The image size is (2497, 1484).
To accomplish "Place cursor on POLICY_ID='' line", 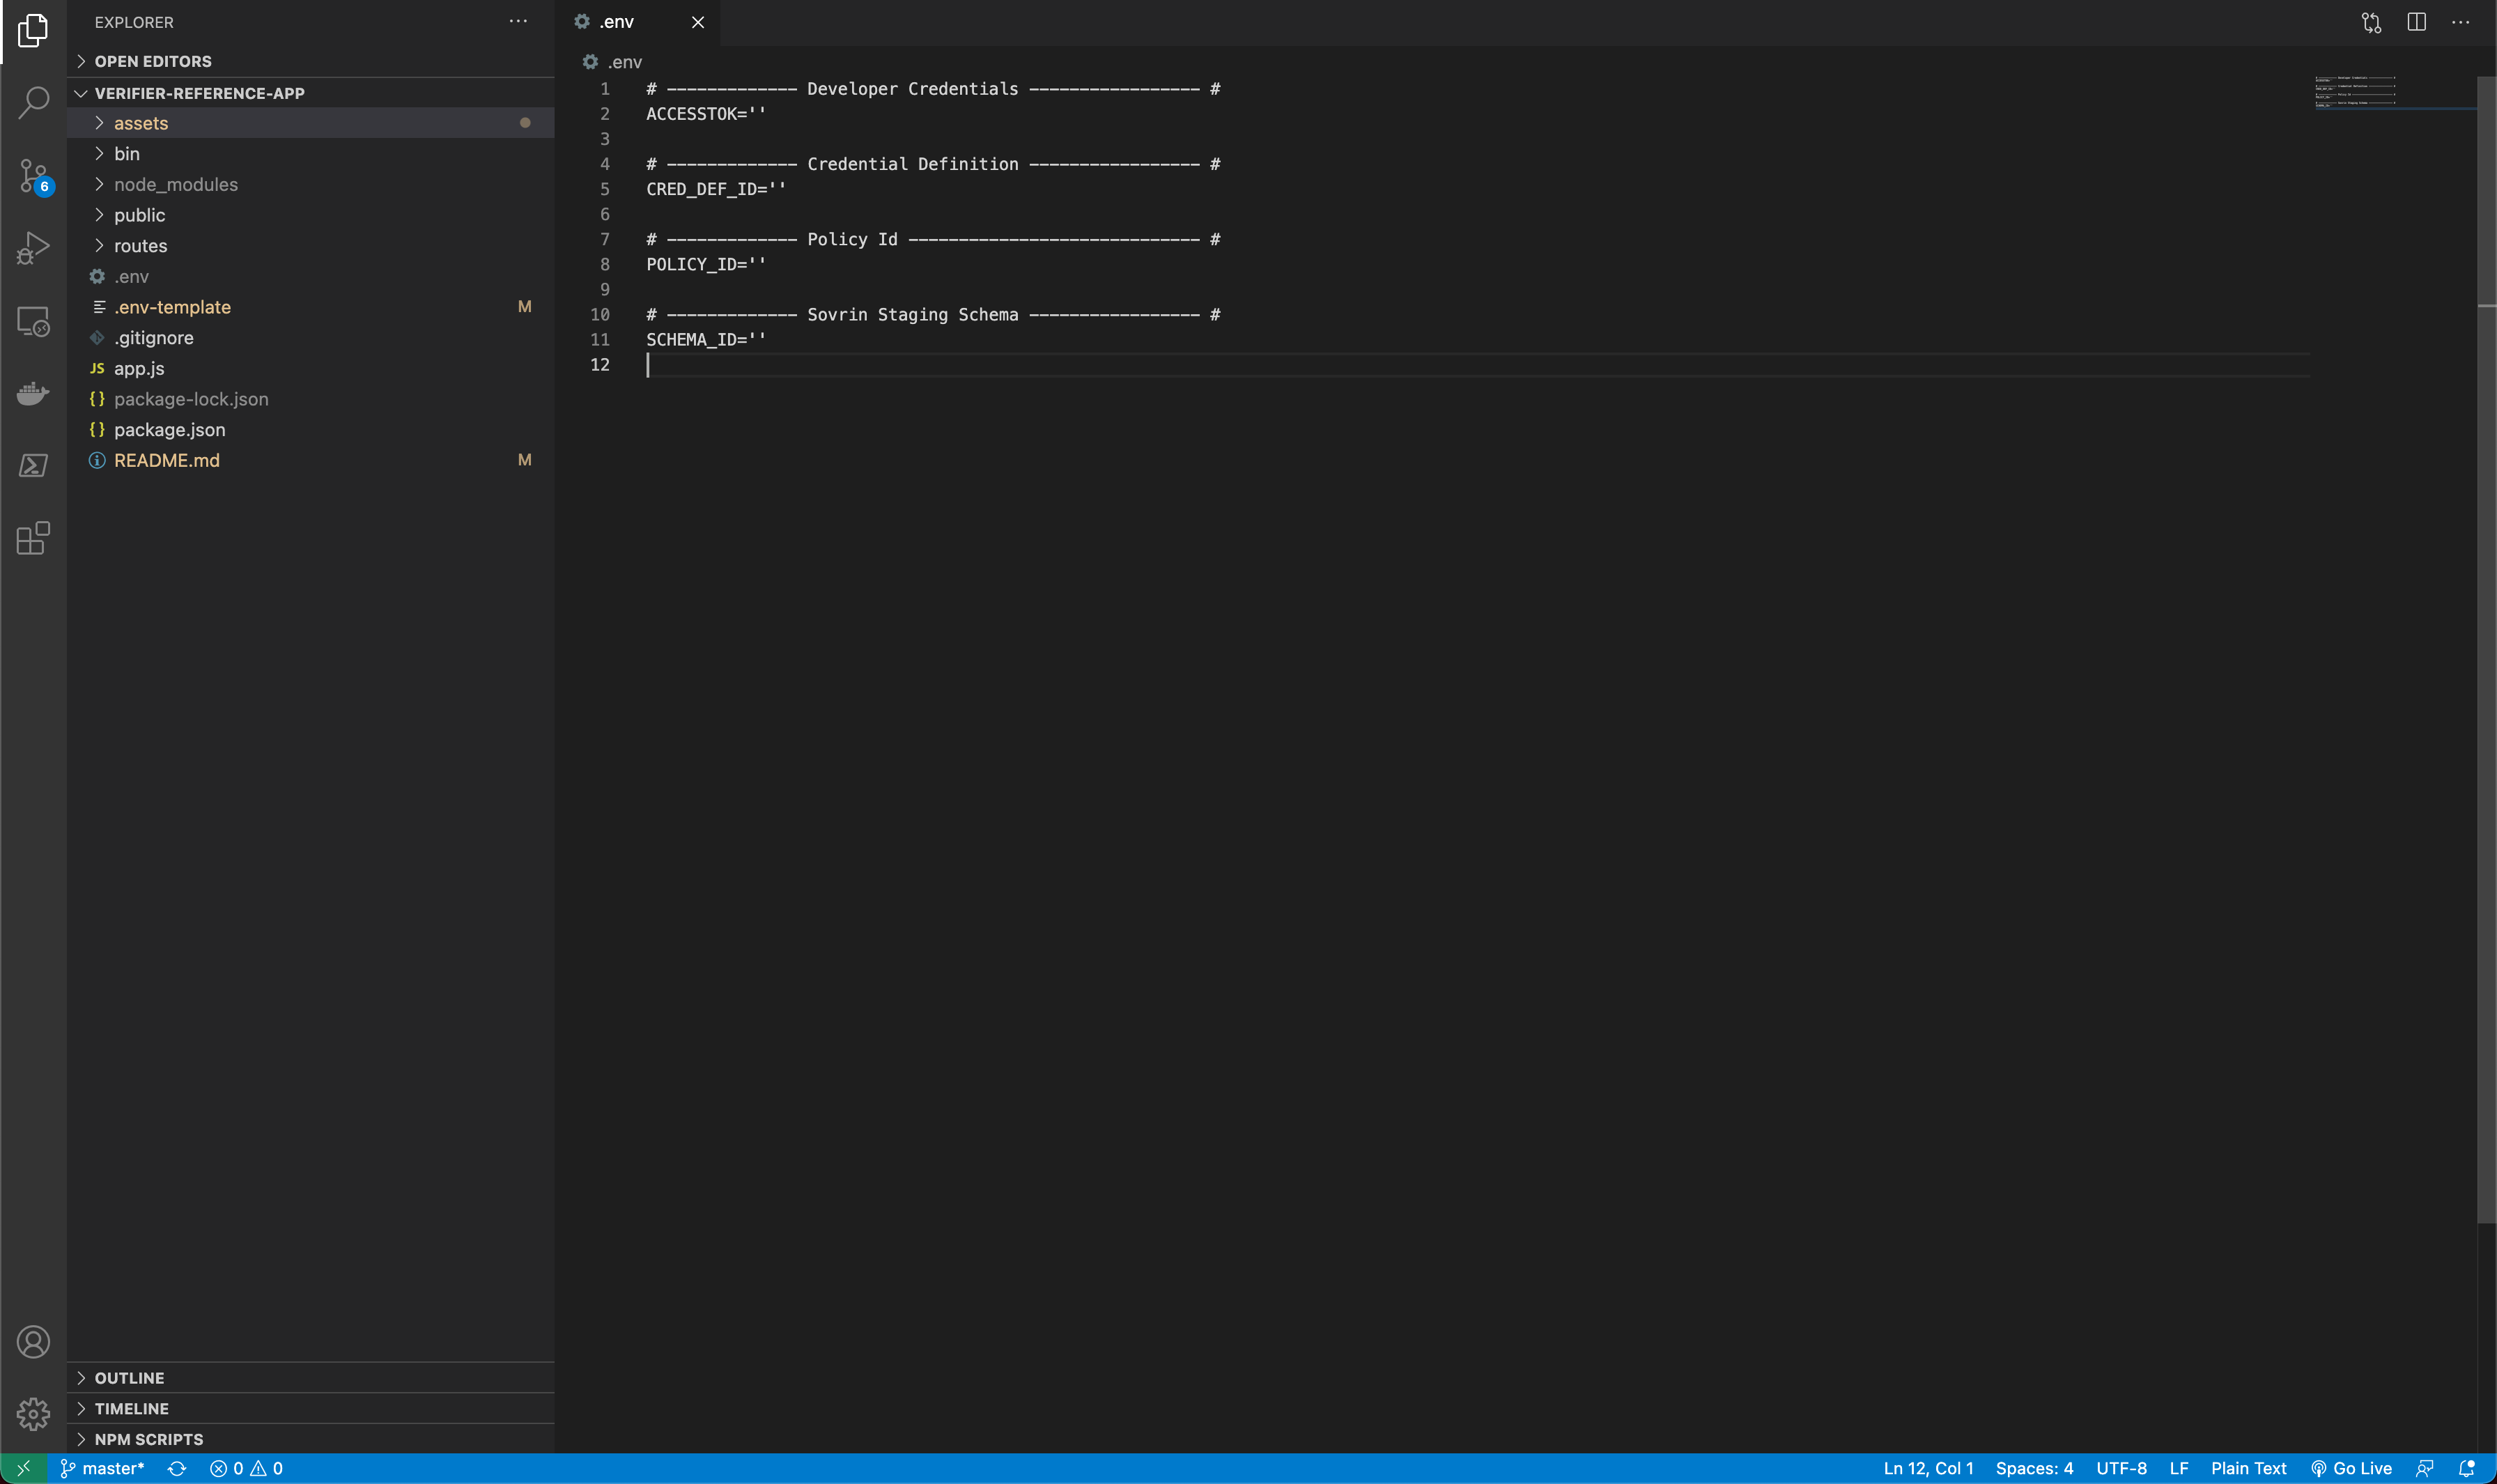I will coord(706,264).
